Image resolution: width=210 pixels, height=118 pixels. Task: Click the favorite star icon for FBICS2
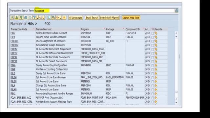[156, 61]
